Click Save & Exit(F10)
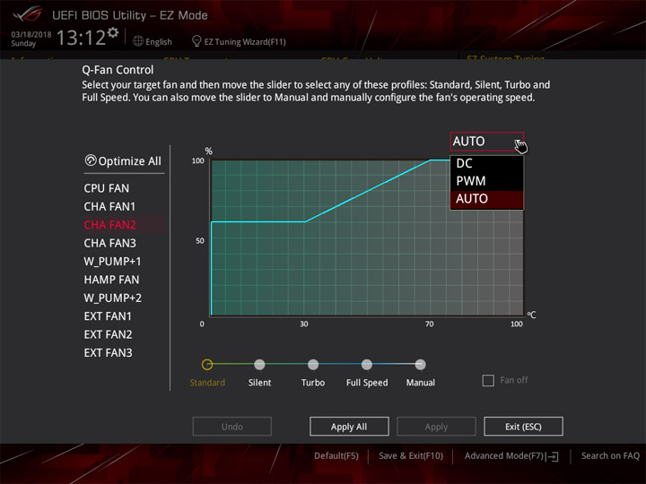This screenshot has width=646, height=484. coord(411,456)
